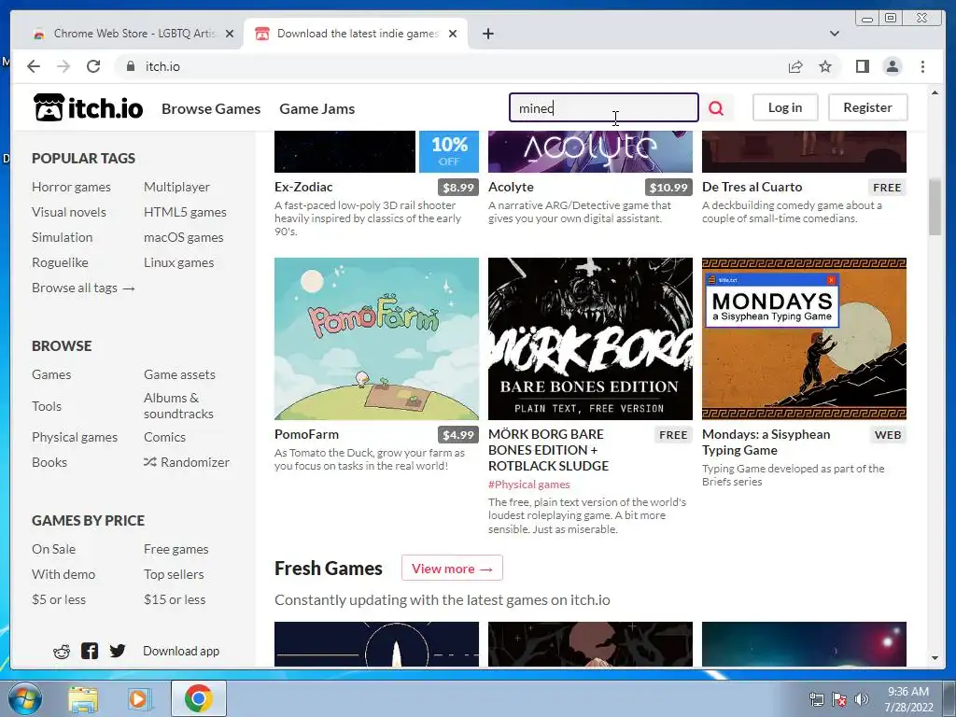Open the HTML5 games tag
Screen dimensions: 956x717
[186, 212]
